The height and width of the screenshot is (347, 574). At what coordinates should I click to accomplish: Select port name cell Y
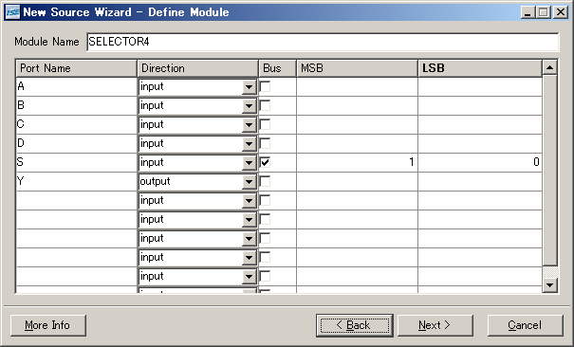pos(77,182)
